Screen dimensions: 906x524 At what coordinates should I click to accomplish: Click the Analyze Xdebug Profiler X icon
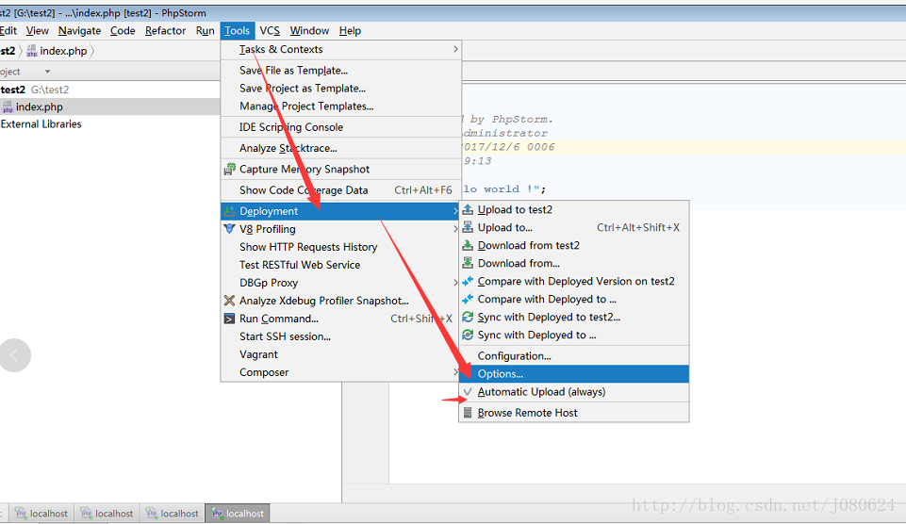pos(229,301)
